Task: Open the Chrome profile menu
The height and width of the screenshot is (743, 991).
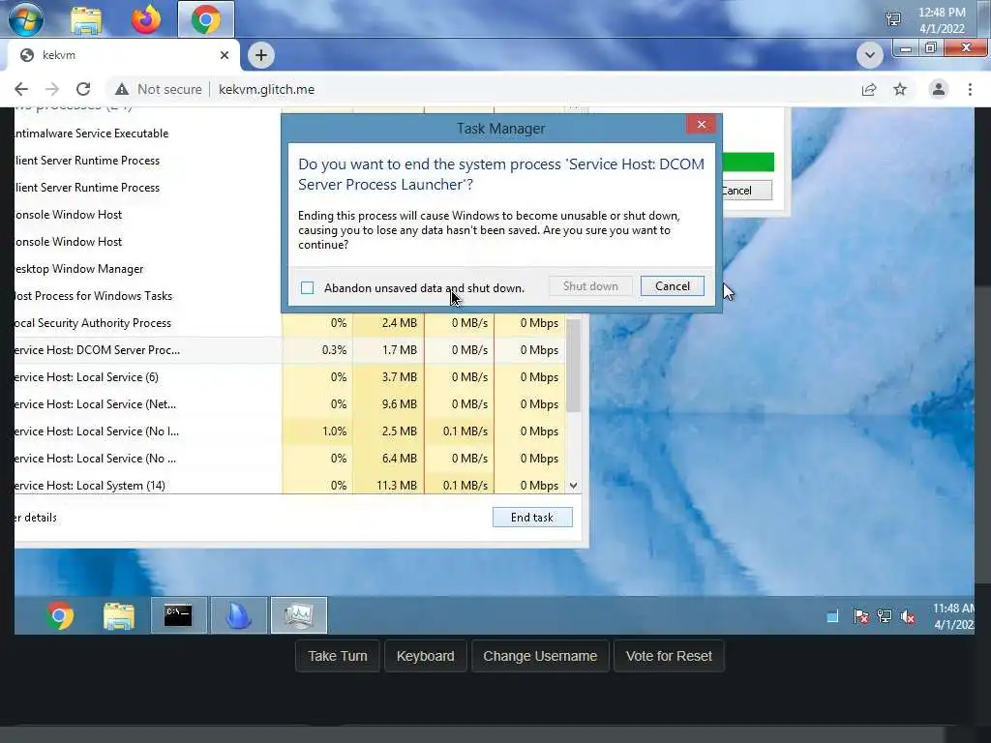Action: (x=939, y=89)
